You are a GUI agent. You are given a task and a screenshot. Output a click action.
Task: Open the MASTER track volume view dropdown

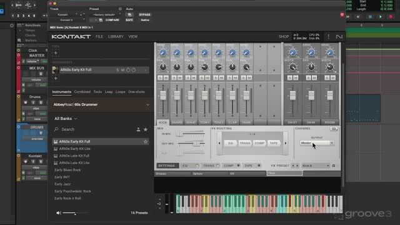coord(32,61)
